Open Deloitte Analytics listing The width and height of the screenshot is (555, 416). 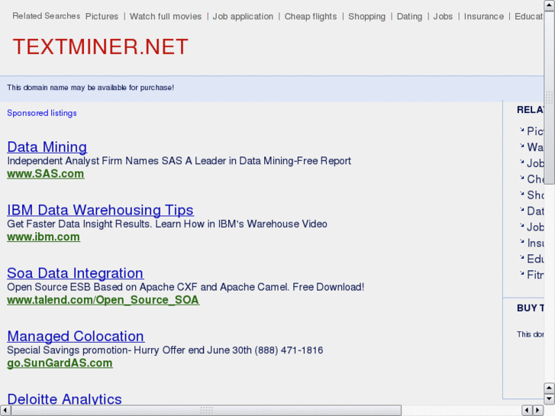64,398
